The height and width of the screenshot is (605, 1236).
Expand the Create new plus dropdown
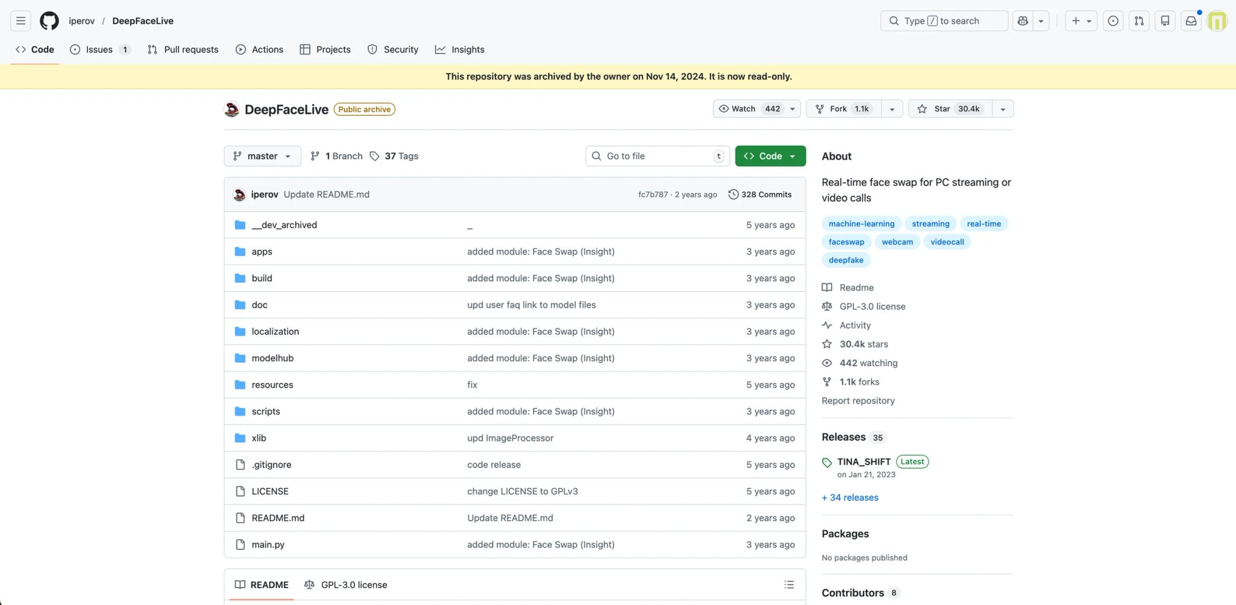pos(1081,21)
